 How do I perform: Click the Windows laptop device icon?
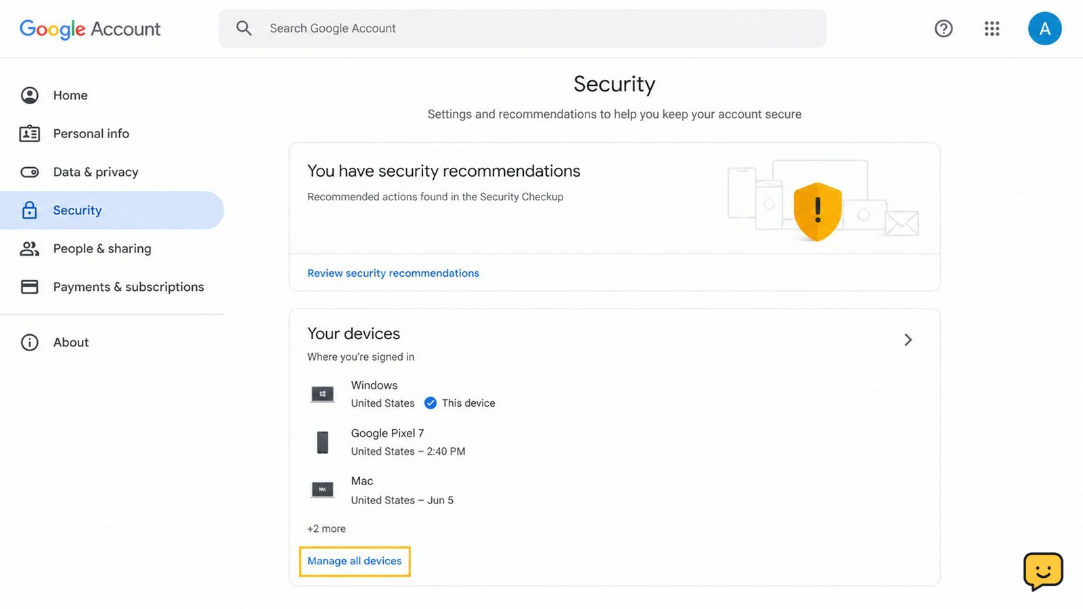(322, 394)
